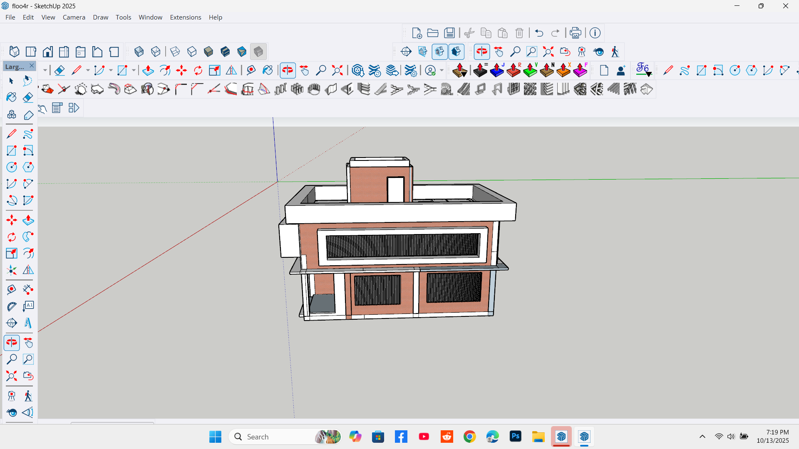Toggle the highlighted house view button

point(457,52)
